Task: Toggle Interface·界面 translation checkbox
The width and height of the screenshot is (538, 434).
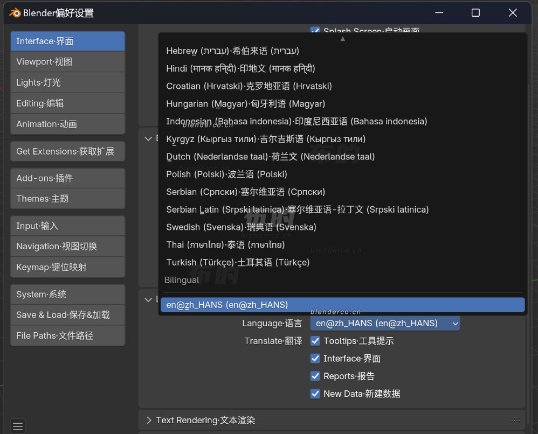Action: [x=315, y=359]
